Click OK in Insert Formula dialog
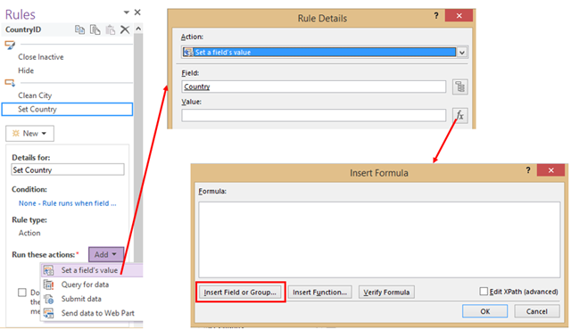This screenshot has height=330, width=571. click(484, 311)
